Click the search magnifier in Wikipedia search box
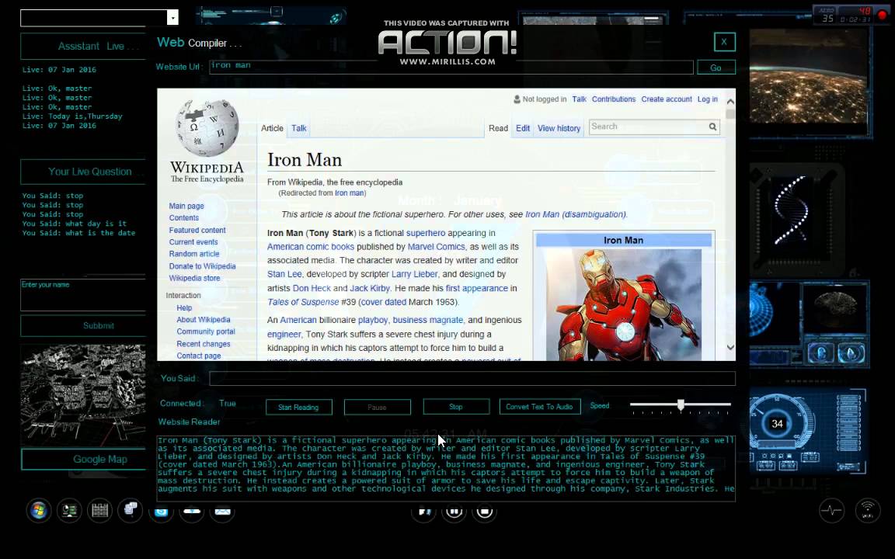895x559 pixels. (712, 127)
